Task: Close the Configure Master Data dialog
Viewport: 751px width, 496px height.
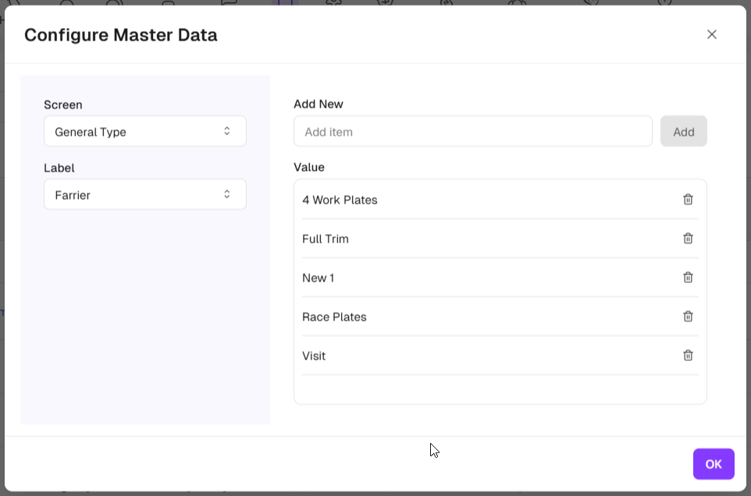Action: pyautogui.click(x=711, y=34)
